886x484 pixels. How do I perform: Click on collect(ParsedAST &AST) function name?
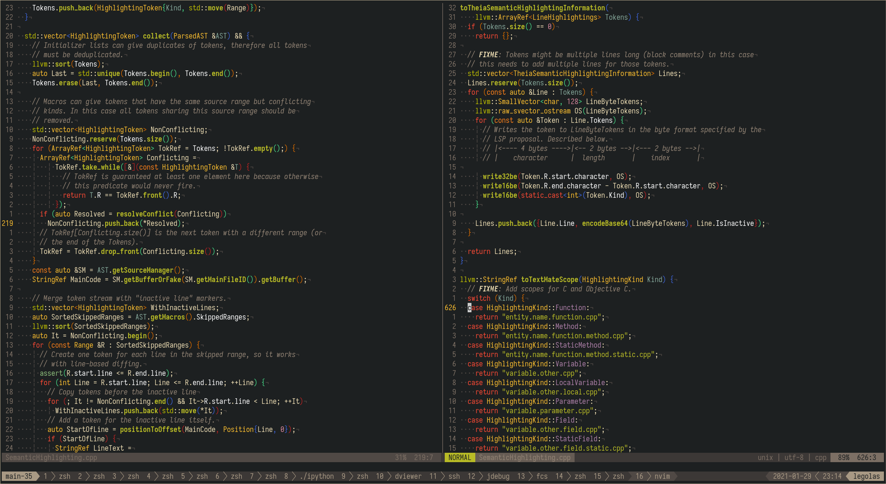(156, 36)
